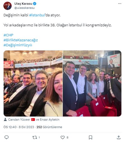The width and height of the screenshot is (125, 142).
Task: Click the share upload icon
Action: (119, 137)
